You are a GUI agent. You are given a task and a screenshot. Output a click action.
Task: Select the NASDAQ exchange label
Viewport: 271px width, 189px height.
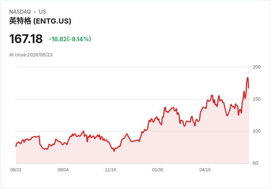(x=20, y=12)
